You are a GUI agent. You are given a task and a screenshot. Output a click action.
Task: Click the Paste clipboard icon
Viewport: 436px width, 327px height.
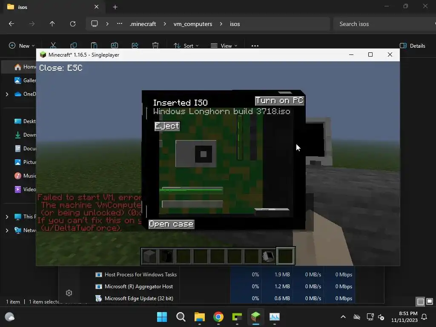pyautogui.click(x=94, y=45)
